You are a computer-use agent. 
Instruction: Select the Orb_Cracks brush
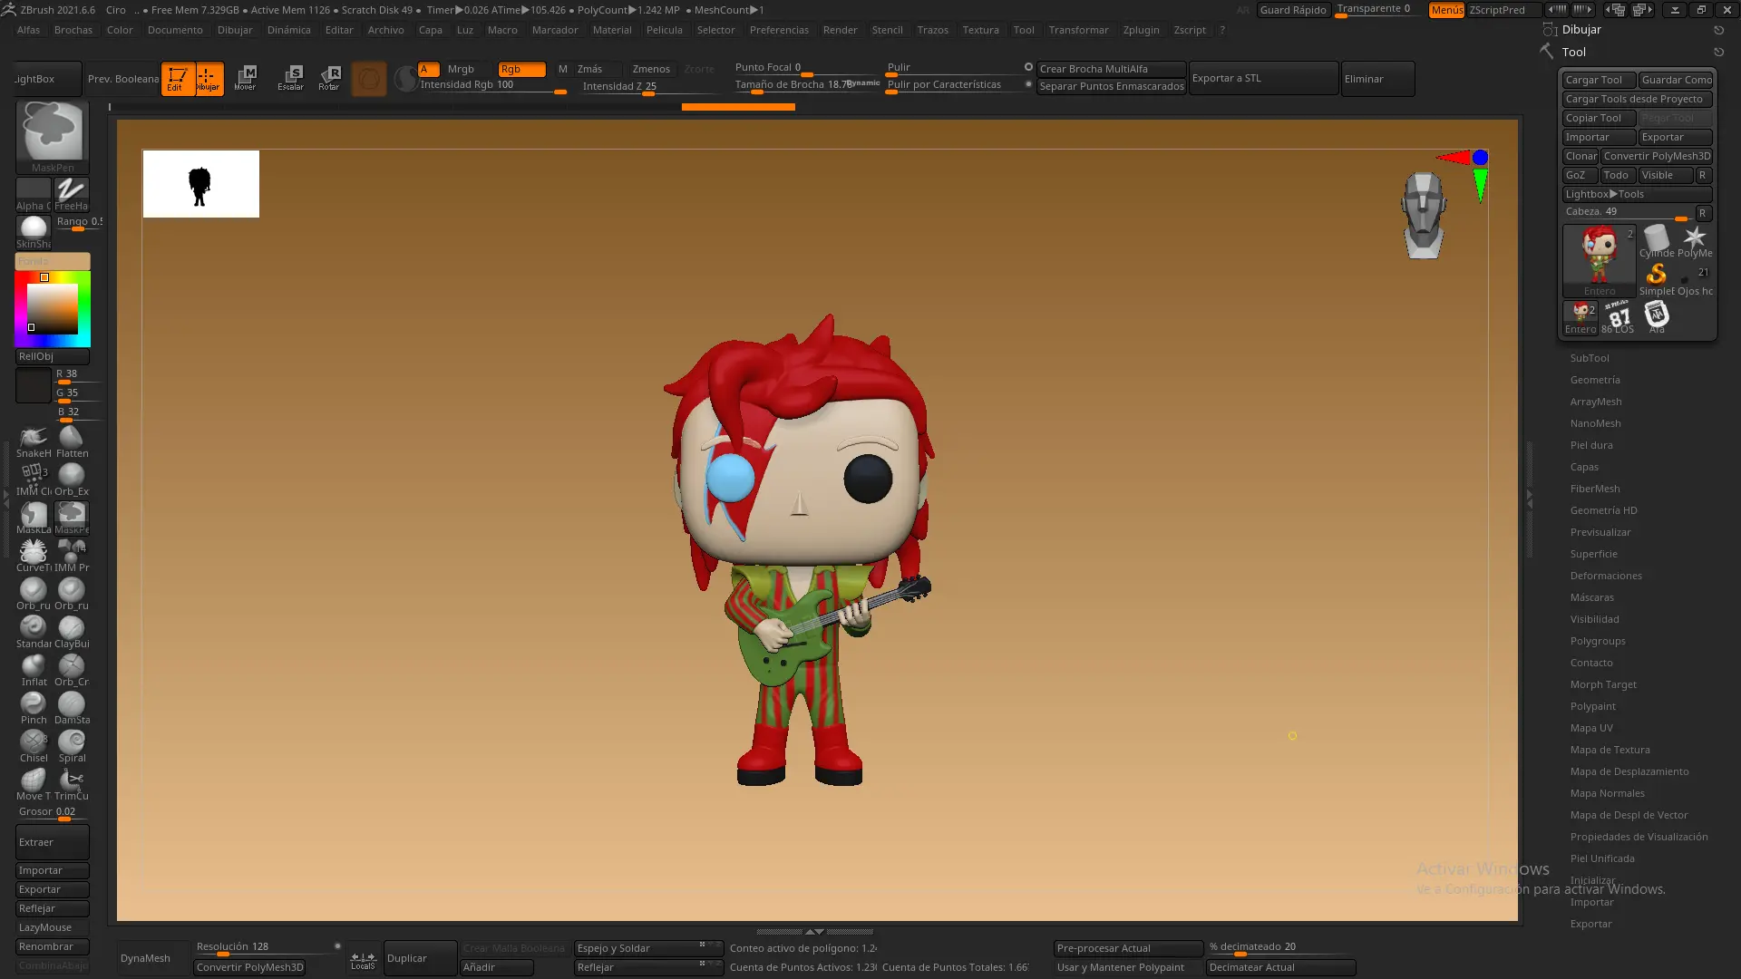coord(72,670)
